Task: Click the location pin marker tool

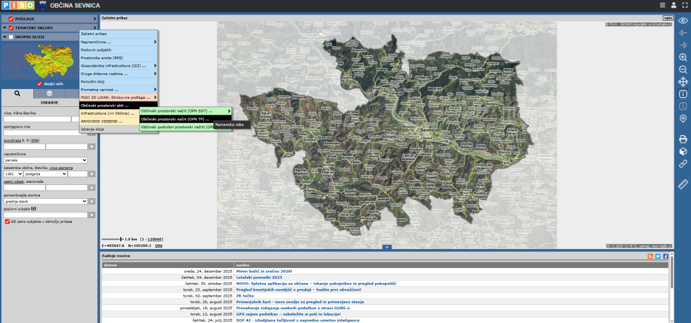Action: pyautogui.click(x=683, y=119)
